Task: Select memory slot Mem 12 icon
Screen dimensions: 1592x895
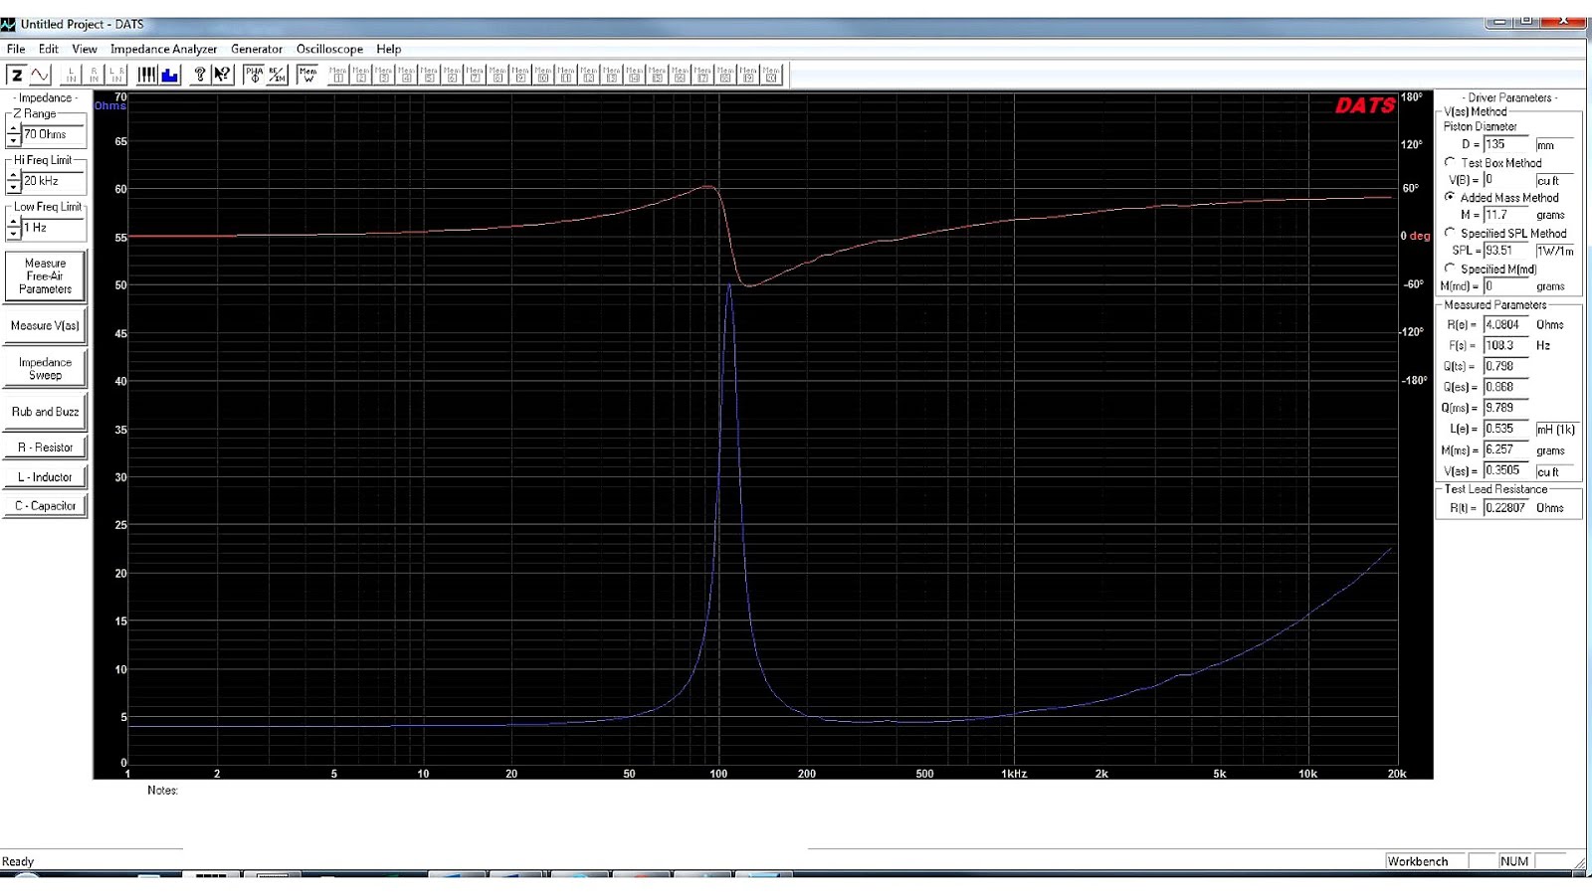Action: (x=589, y=75)
